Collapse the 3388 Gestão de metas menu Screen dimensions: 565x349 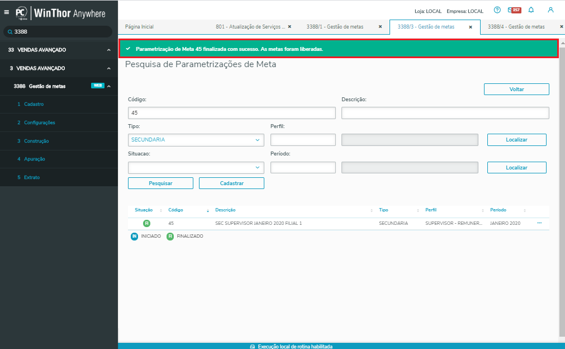click(x=109, y=86)
